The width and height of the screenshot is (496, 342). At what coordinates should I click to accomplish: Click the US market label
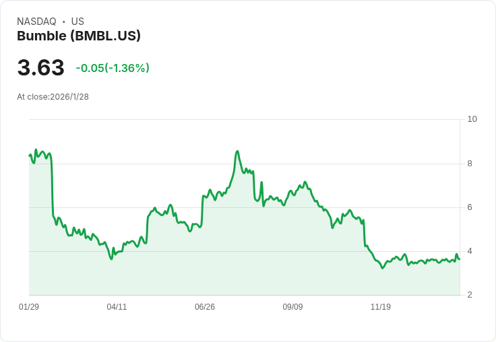pos(77,22)
